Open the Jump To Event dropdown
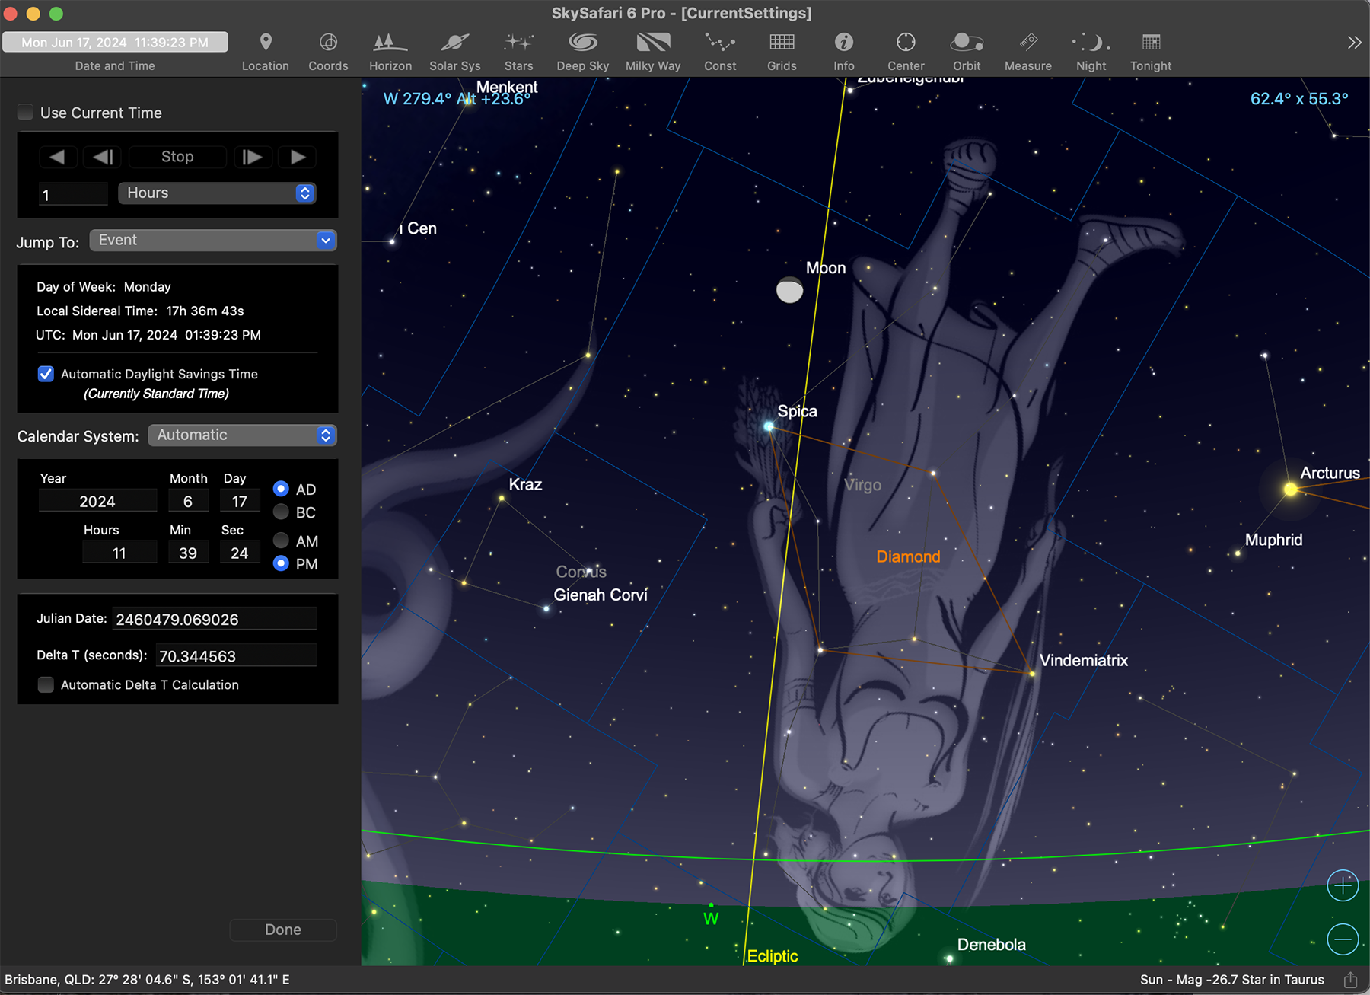This screenshot has width=1370, height=995. point(213,241)
